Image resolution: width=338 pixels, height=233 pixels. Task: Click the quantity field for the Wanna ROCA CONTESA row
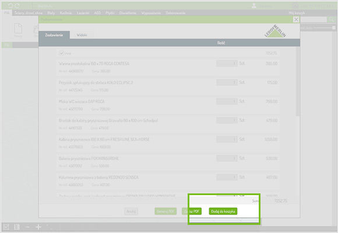[x=227, y=63]
